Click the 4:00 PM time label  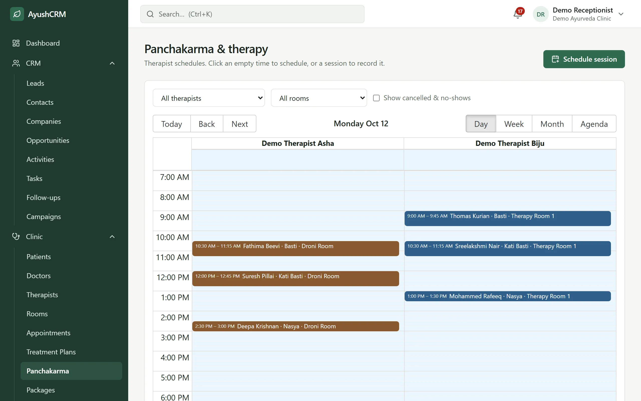coord(175,357)
